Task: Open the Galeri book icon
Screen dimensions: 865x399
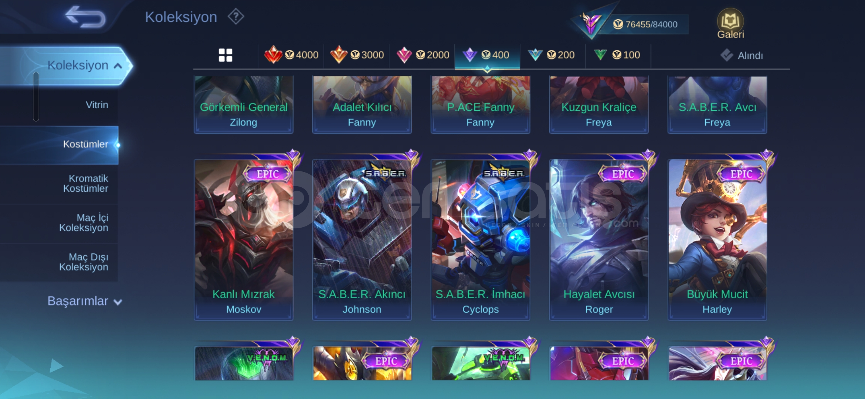Action: 730,24
